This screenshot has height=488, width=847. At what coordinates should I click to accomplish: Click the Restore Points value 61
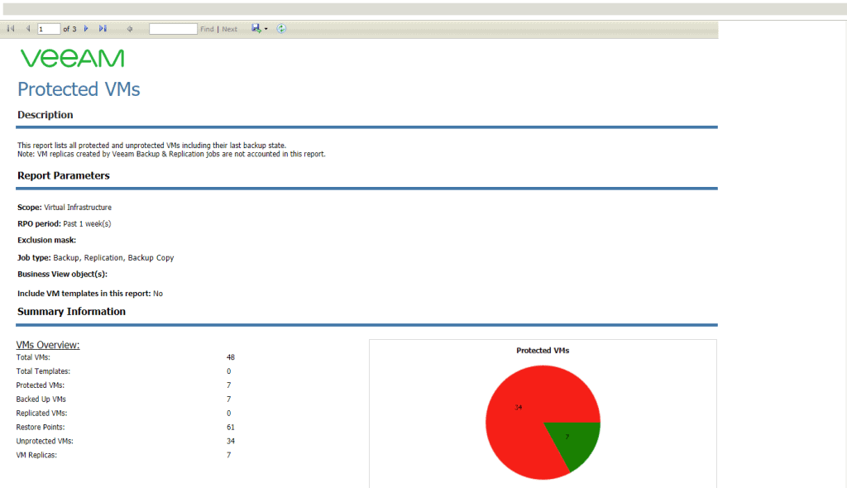(231, 427)
